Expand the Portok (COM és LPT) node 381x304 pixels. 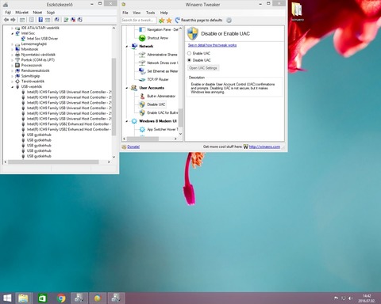[12, 60]
